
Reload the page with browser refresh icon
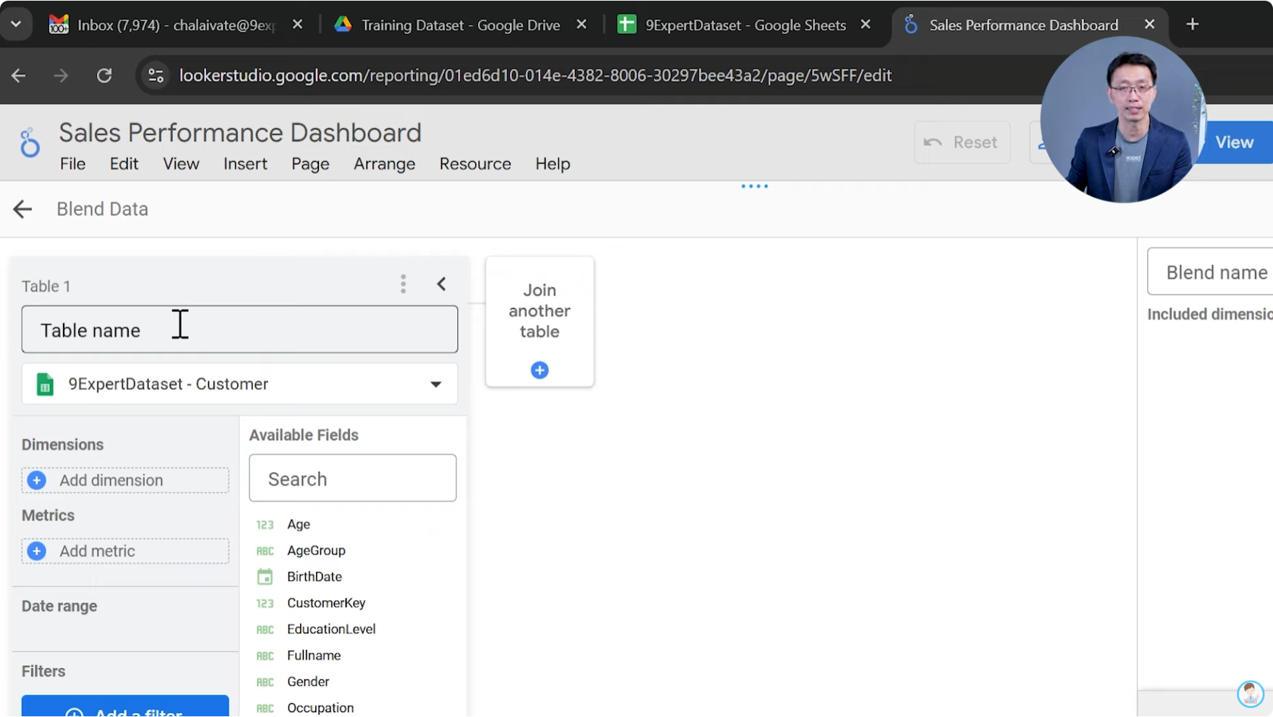point(104,75)
